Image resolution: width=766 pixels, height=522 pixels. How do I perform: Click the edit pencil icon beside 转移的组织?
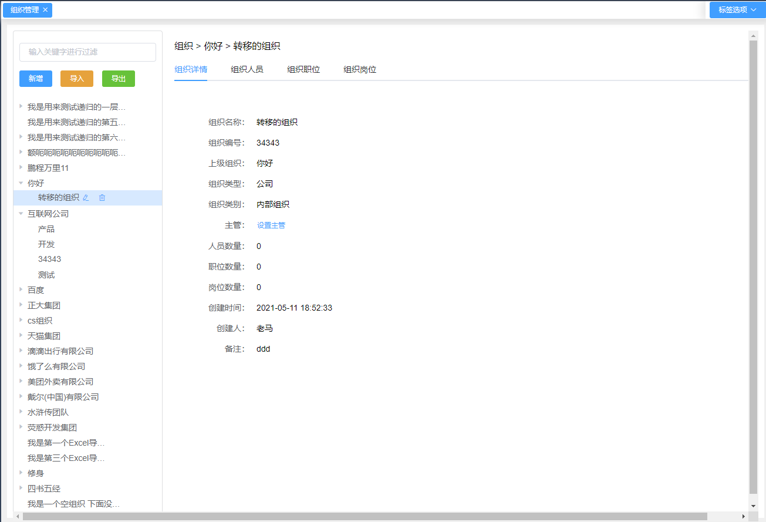tap(86, 197)
